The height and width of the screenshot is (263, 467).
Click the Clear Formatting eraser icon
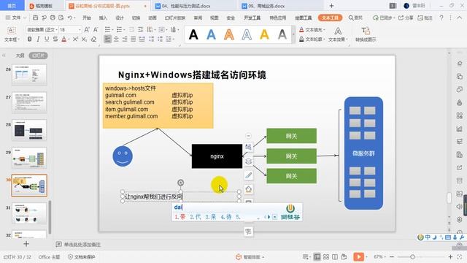(x=93, y=39)
